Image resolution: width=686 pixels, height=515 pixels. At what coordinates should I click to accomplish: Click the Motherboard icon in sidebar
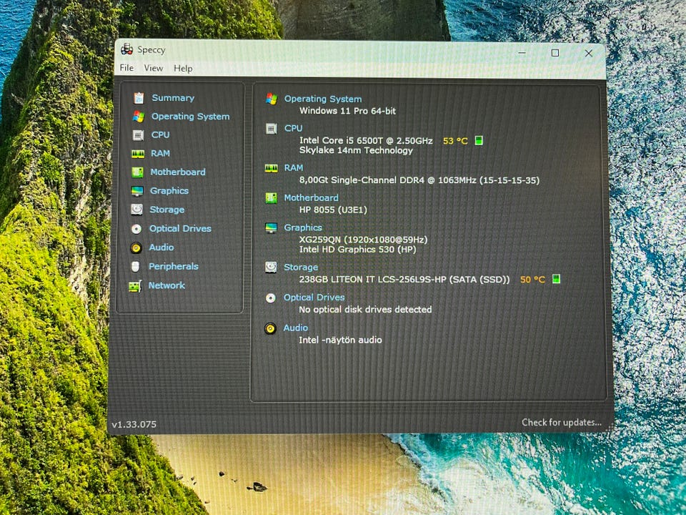click(137, 172)
